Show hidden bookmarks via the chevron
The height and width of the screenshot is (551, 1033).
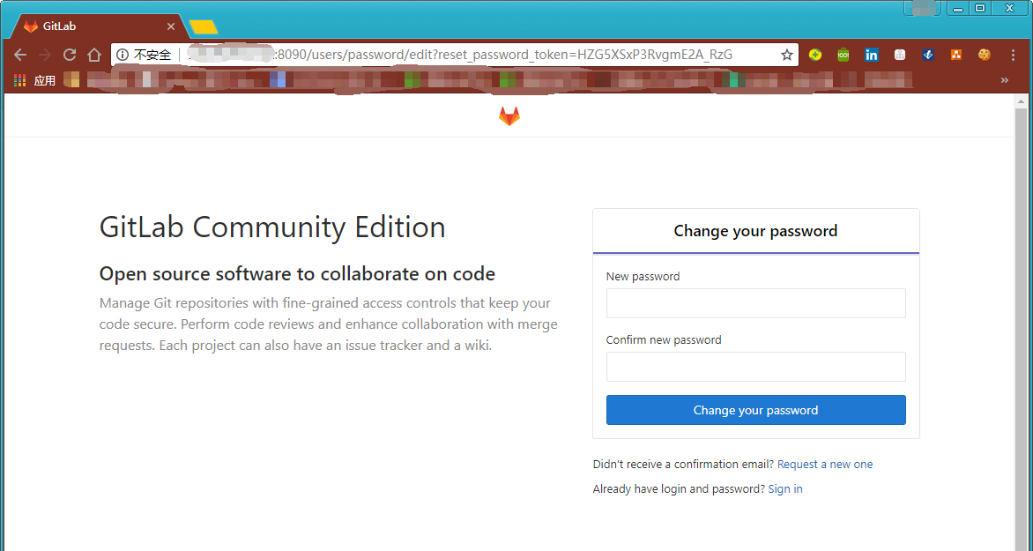point(1005,80)
